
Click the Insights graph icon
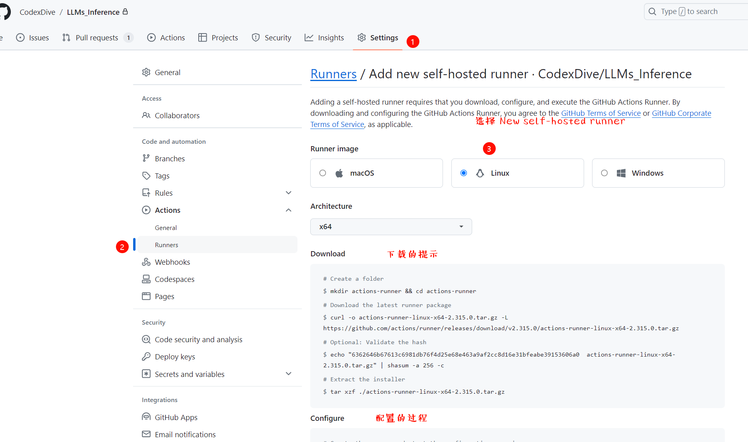[x=309, y=38]
